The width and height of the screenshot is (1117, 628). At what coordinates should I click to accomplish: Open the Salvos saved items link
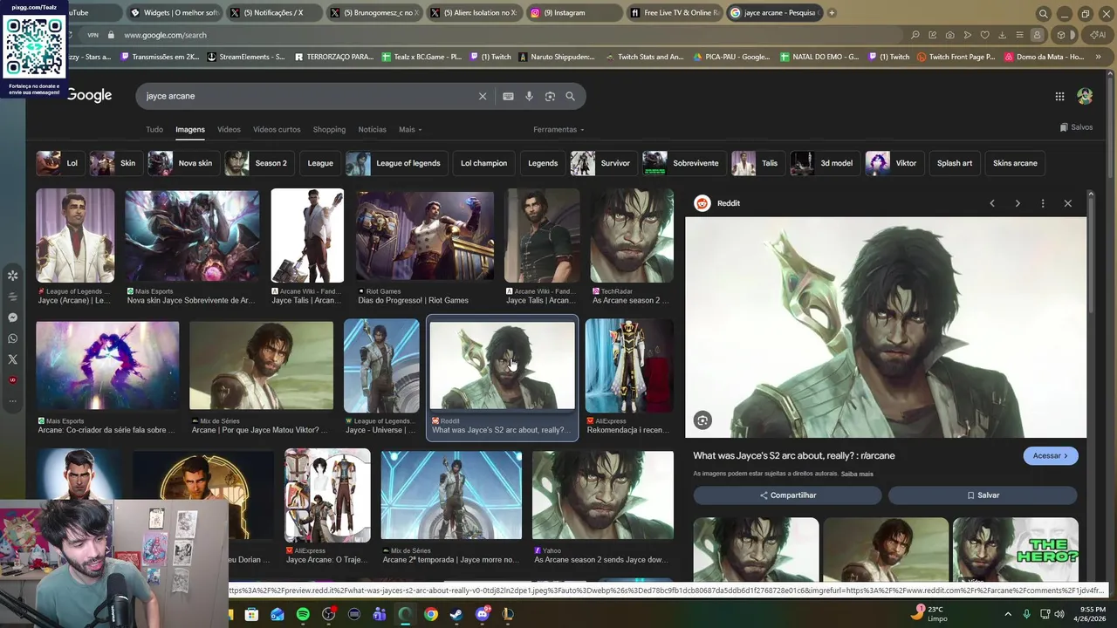tap(1076, 127)
